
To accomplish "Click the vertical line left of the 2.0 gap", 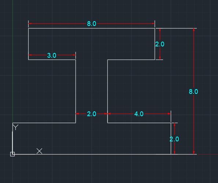I will tap(75, 91).
